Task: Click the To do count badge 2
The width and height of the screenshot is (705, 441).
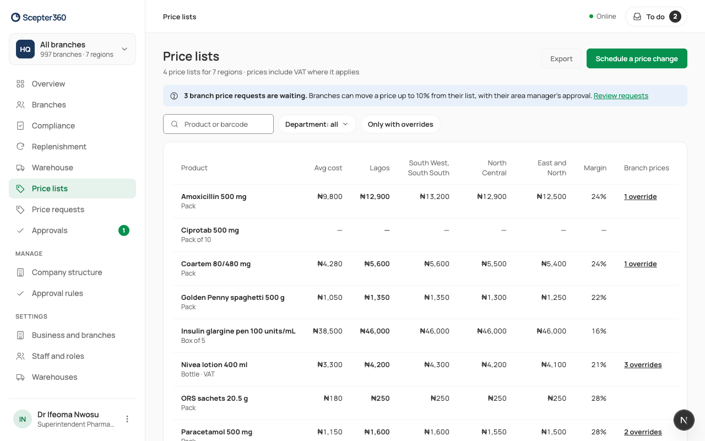Action: [675, 17]
